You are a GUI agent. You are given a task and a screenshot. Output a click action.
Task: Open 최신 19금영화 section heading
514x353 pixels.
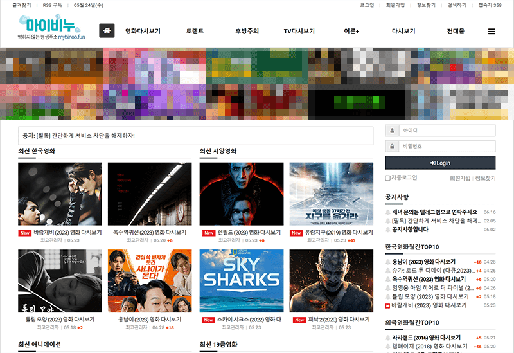[218, 345]
